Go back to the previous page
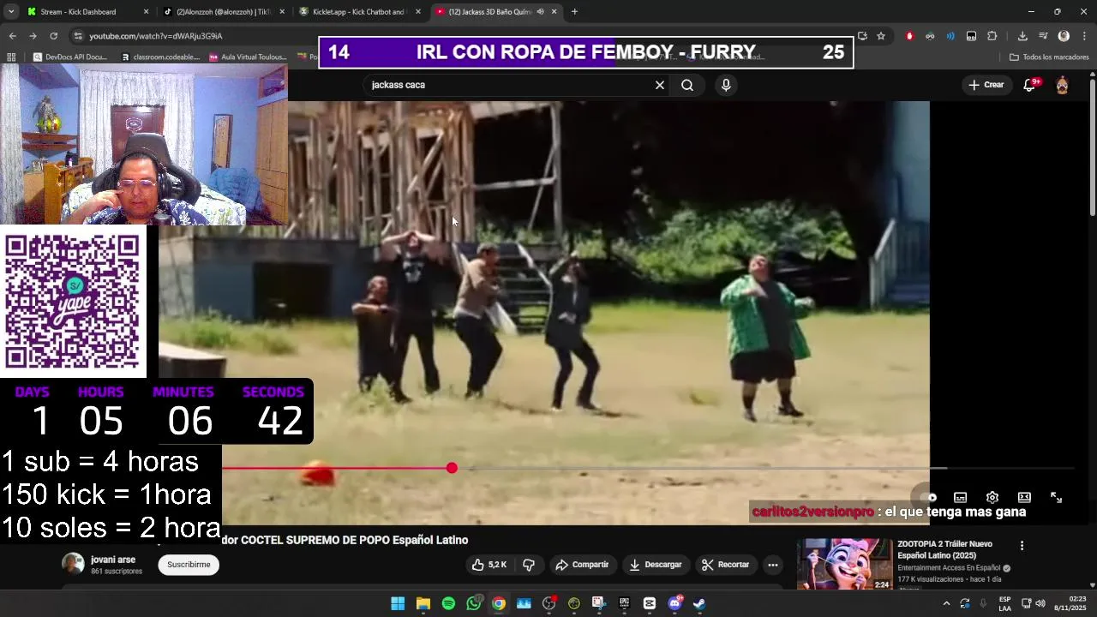 (x=12, y=36)
